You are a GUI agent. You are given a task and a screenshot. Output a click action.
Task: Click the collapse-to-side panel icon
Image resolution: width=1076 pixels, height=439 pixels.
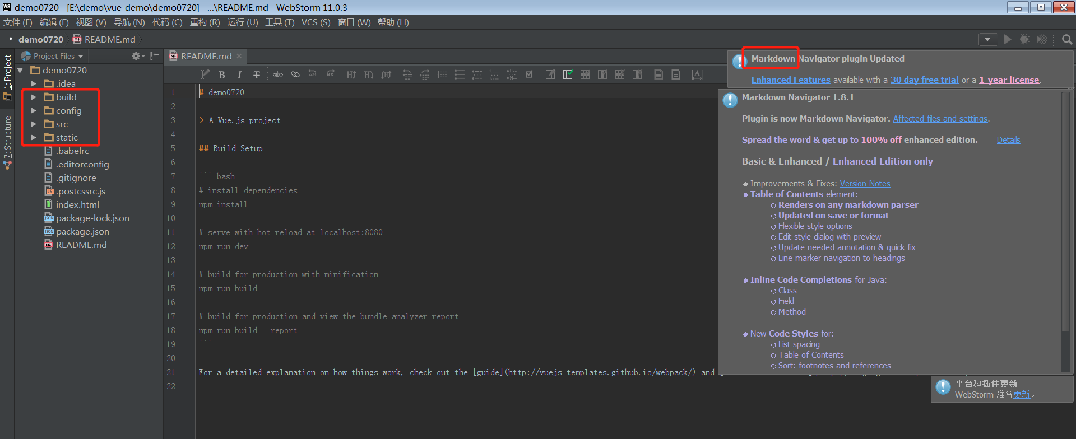(x=155, y=56)
